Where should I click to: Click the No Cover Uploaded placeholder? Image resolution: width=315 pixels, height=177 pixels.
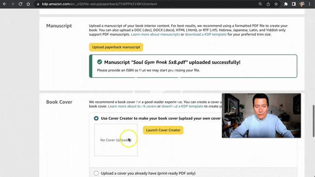(x=116, y=140)
